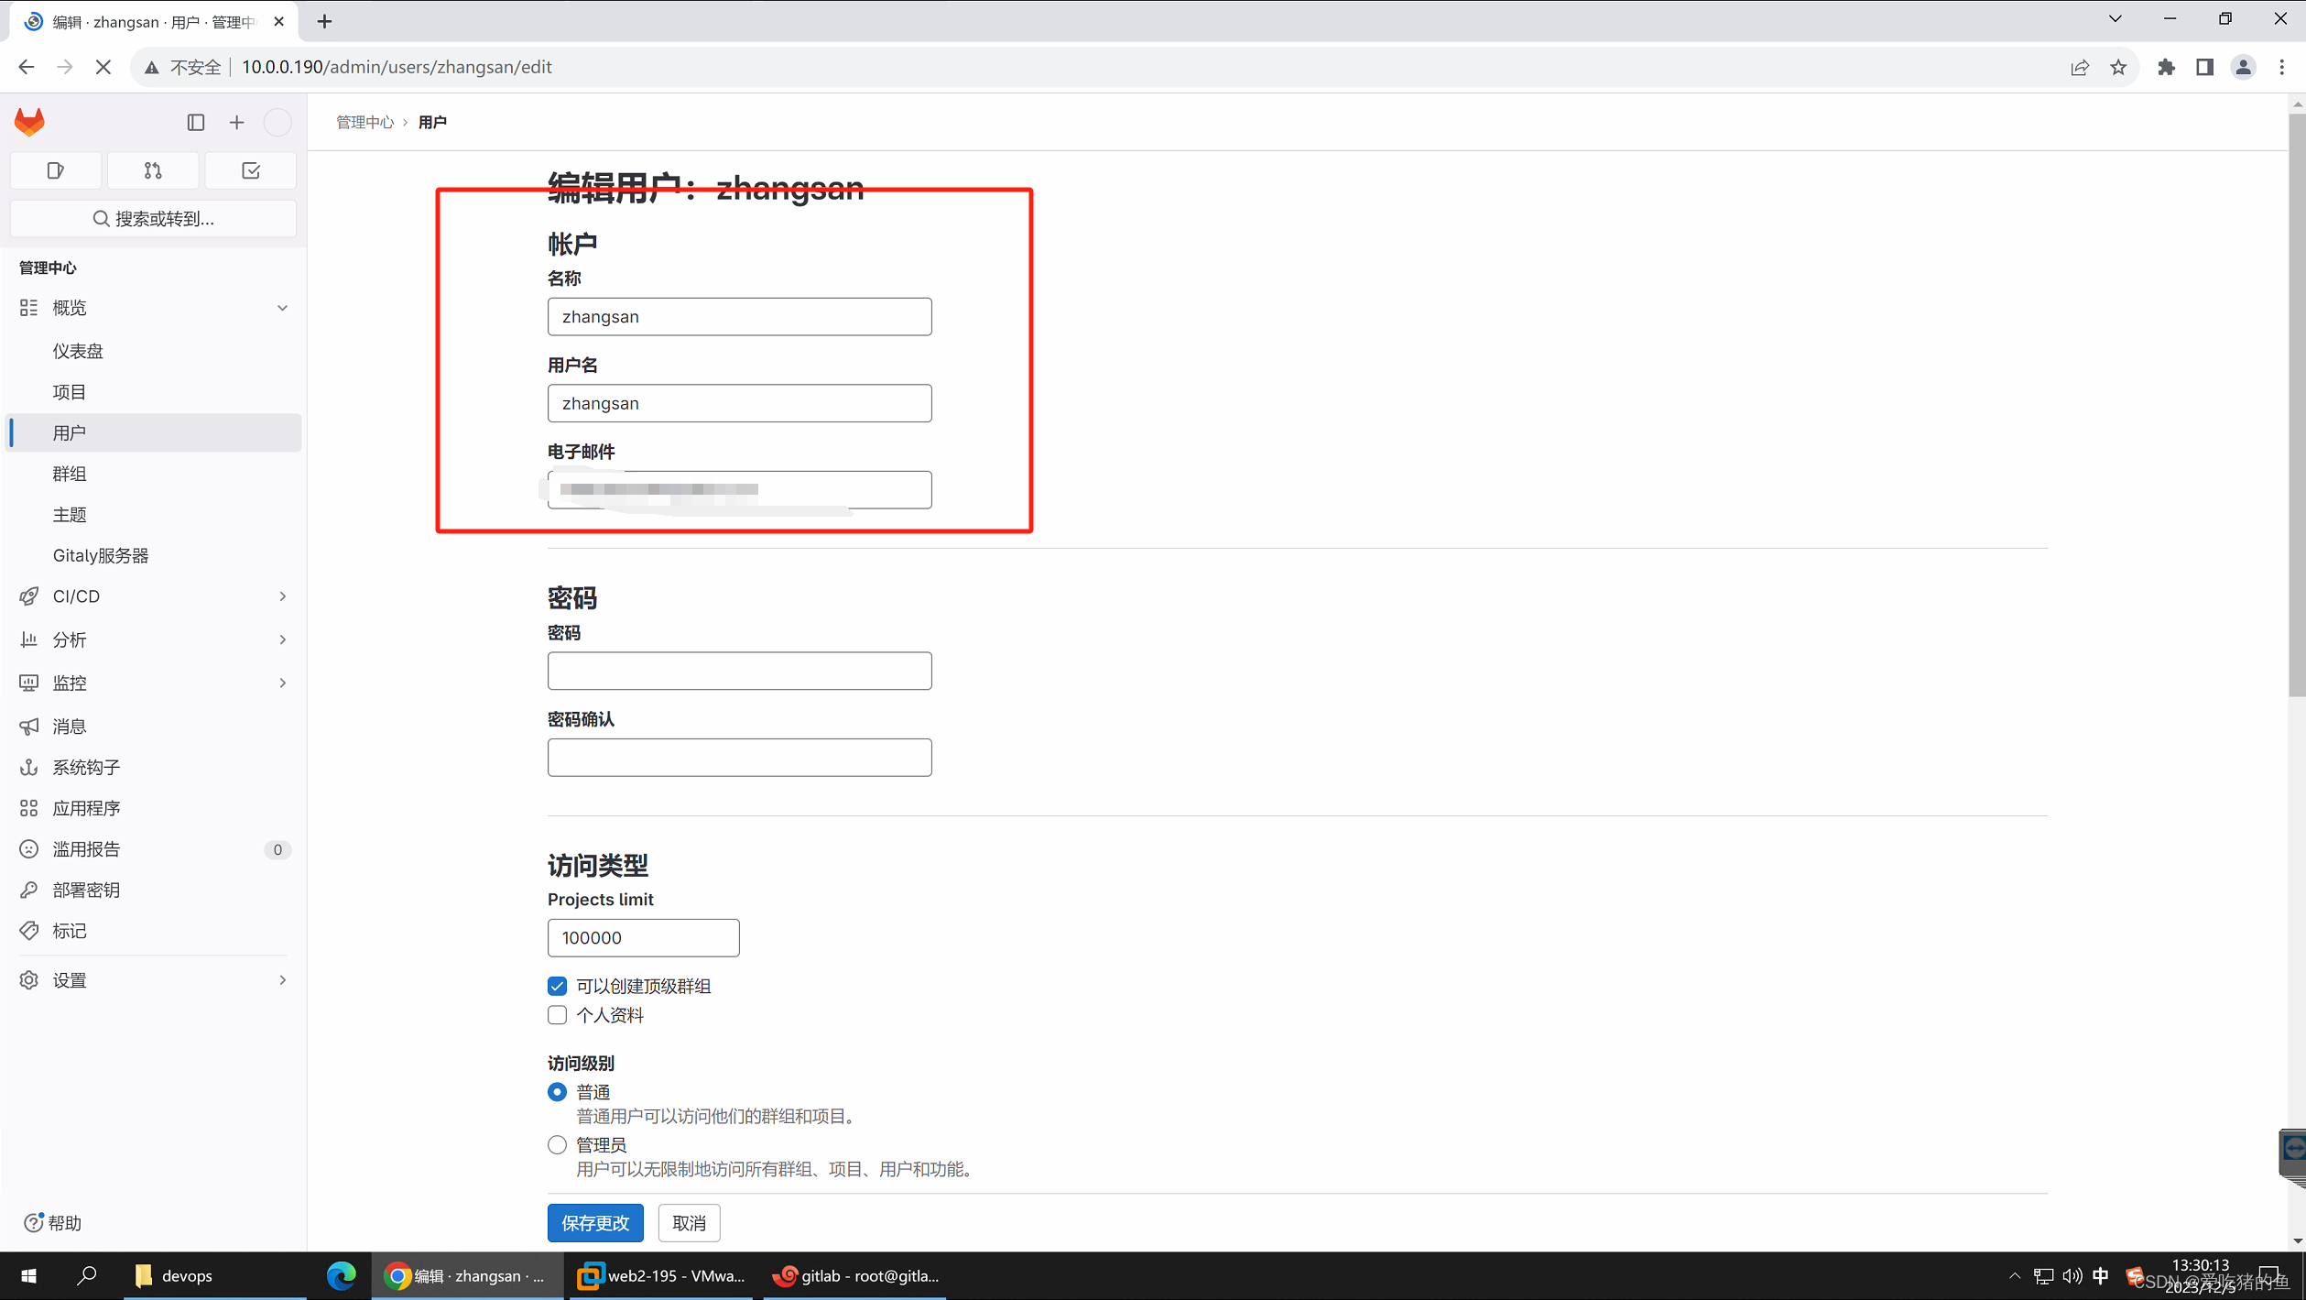Open Chrome three-dot menu
Viewport: 2306px width, 1300px height.
[x=2282, y=67]
